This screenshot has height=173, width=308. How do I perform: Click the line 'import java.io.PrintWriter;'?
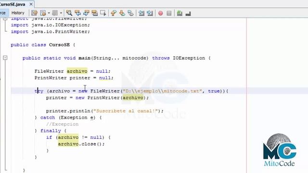click(x=50, y=32)
